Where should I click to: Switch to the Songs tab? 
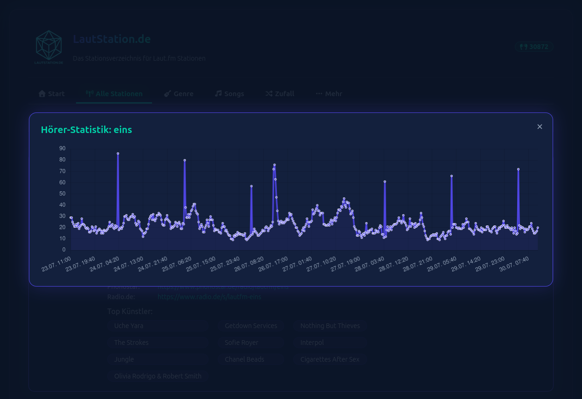pyautogui.click(x=229, y=93)
